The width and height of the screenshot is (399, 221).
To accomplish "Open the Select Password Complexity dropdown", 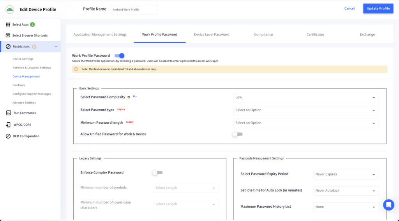I will 306,97.
